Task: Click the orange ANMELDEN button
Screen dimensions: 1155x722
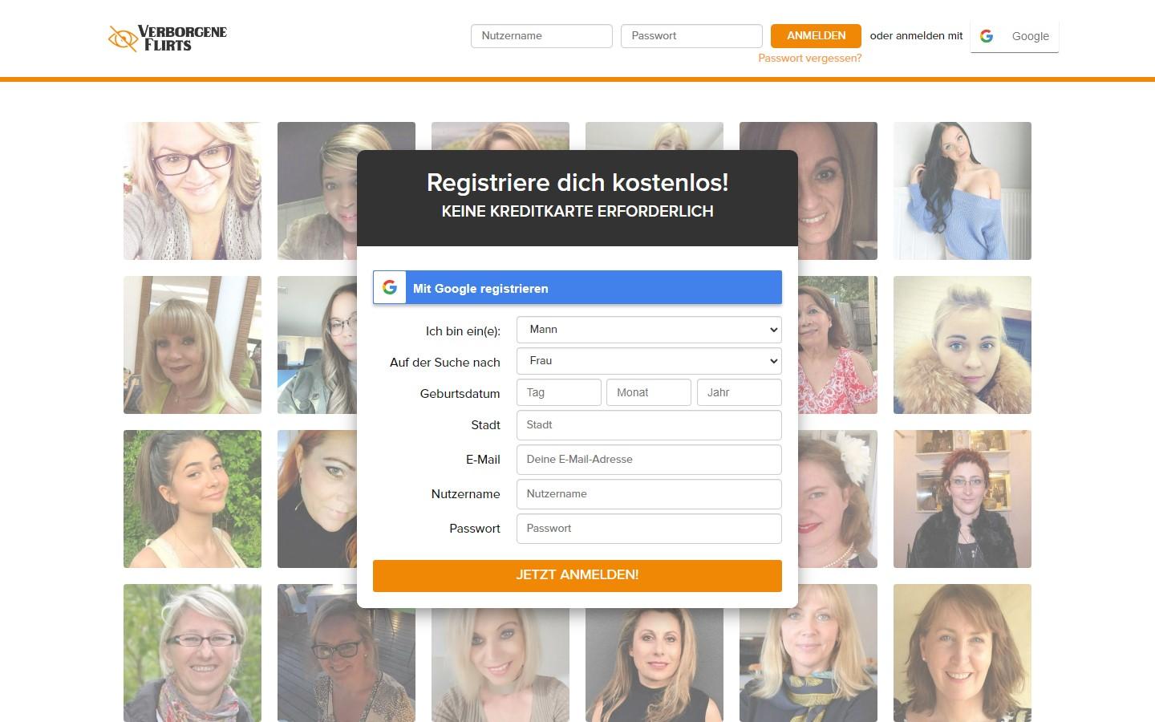Action: [x=816, y=36]
